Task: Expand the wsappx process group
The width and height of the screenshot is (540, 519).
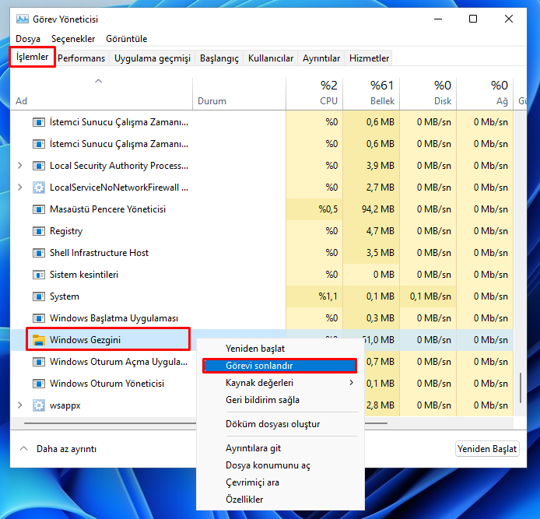Action: click(20, 405)
